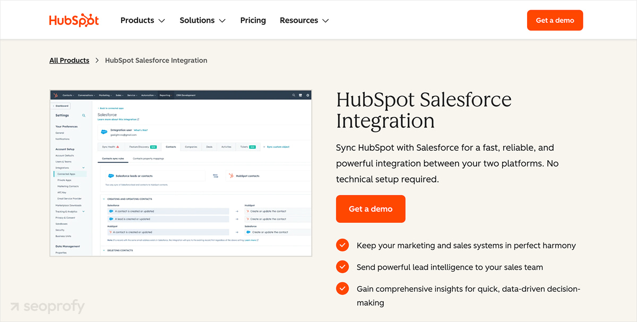637x322 pixels.
Task: Switch to Contacts property mappings subtab
Action: [148, 159]
